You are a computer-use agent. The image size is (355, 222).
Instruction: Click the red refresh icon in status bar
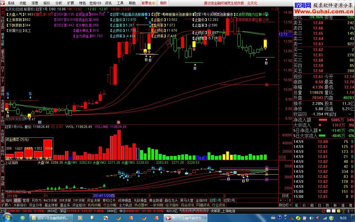tap(323, 211)
